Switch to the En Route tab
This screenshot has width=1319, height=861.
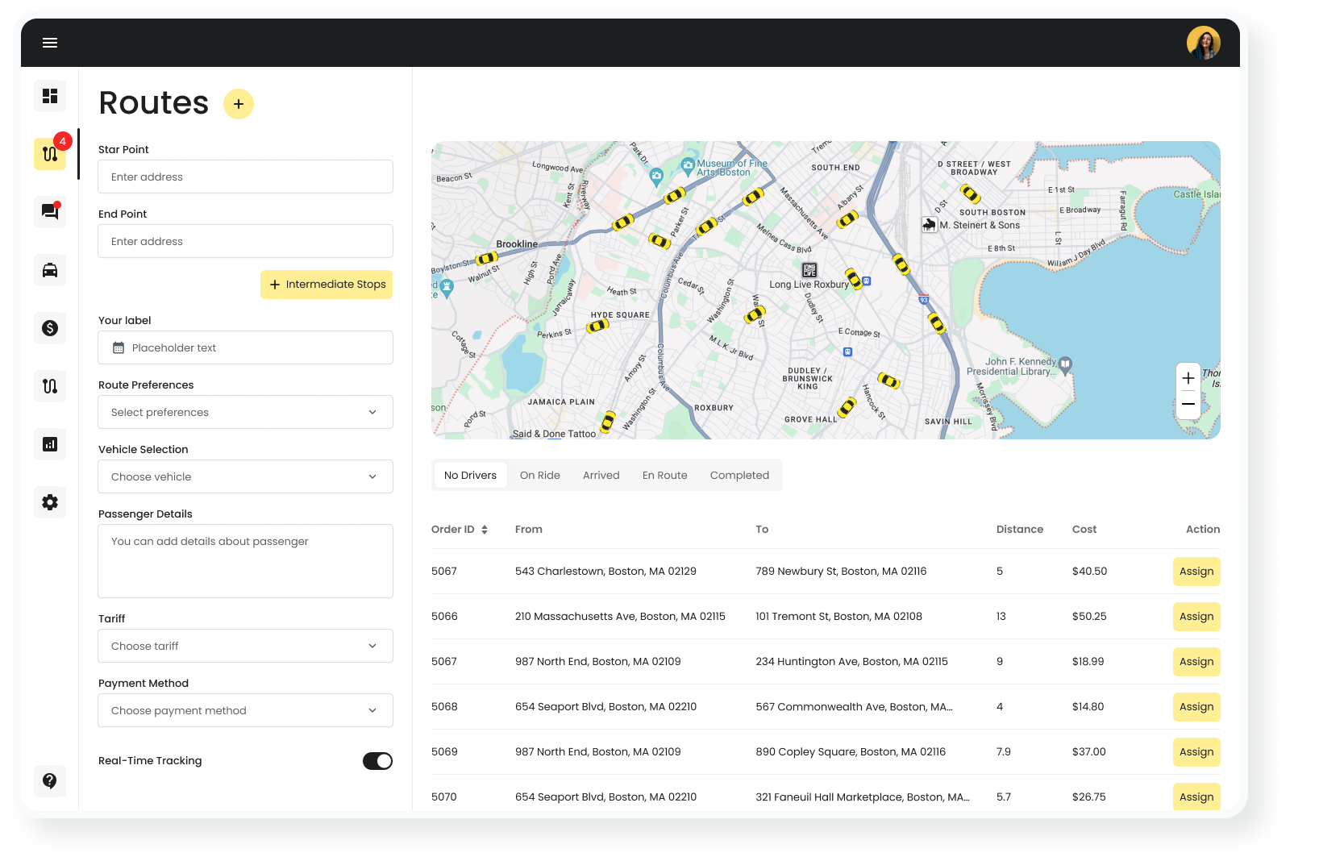(665, 475)
